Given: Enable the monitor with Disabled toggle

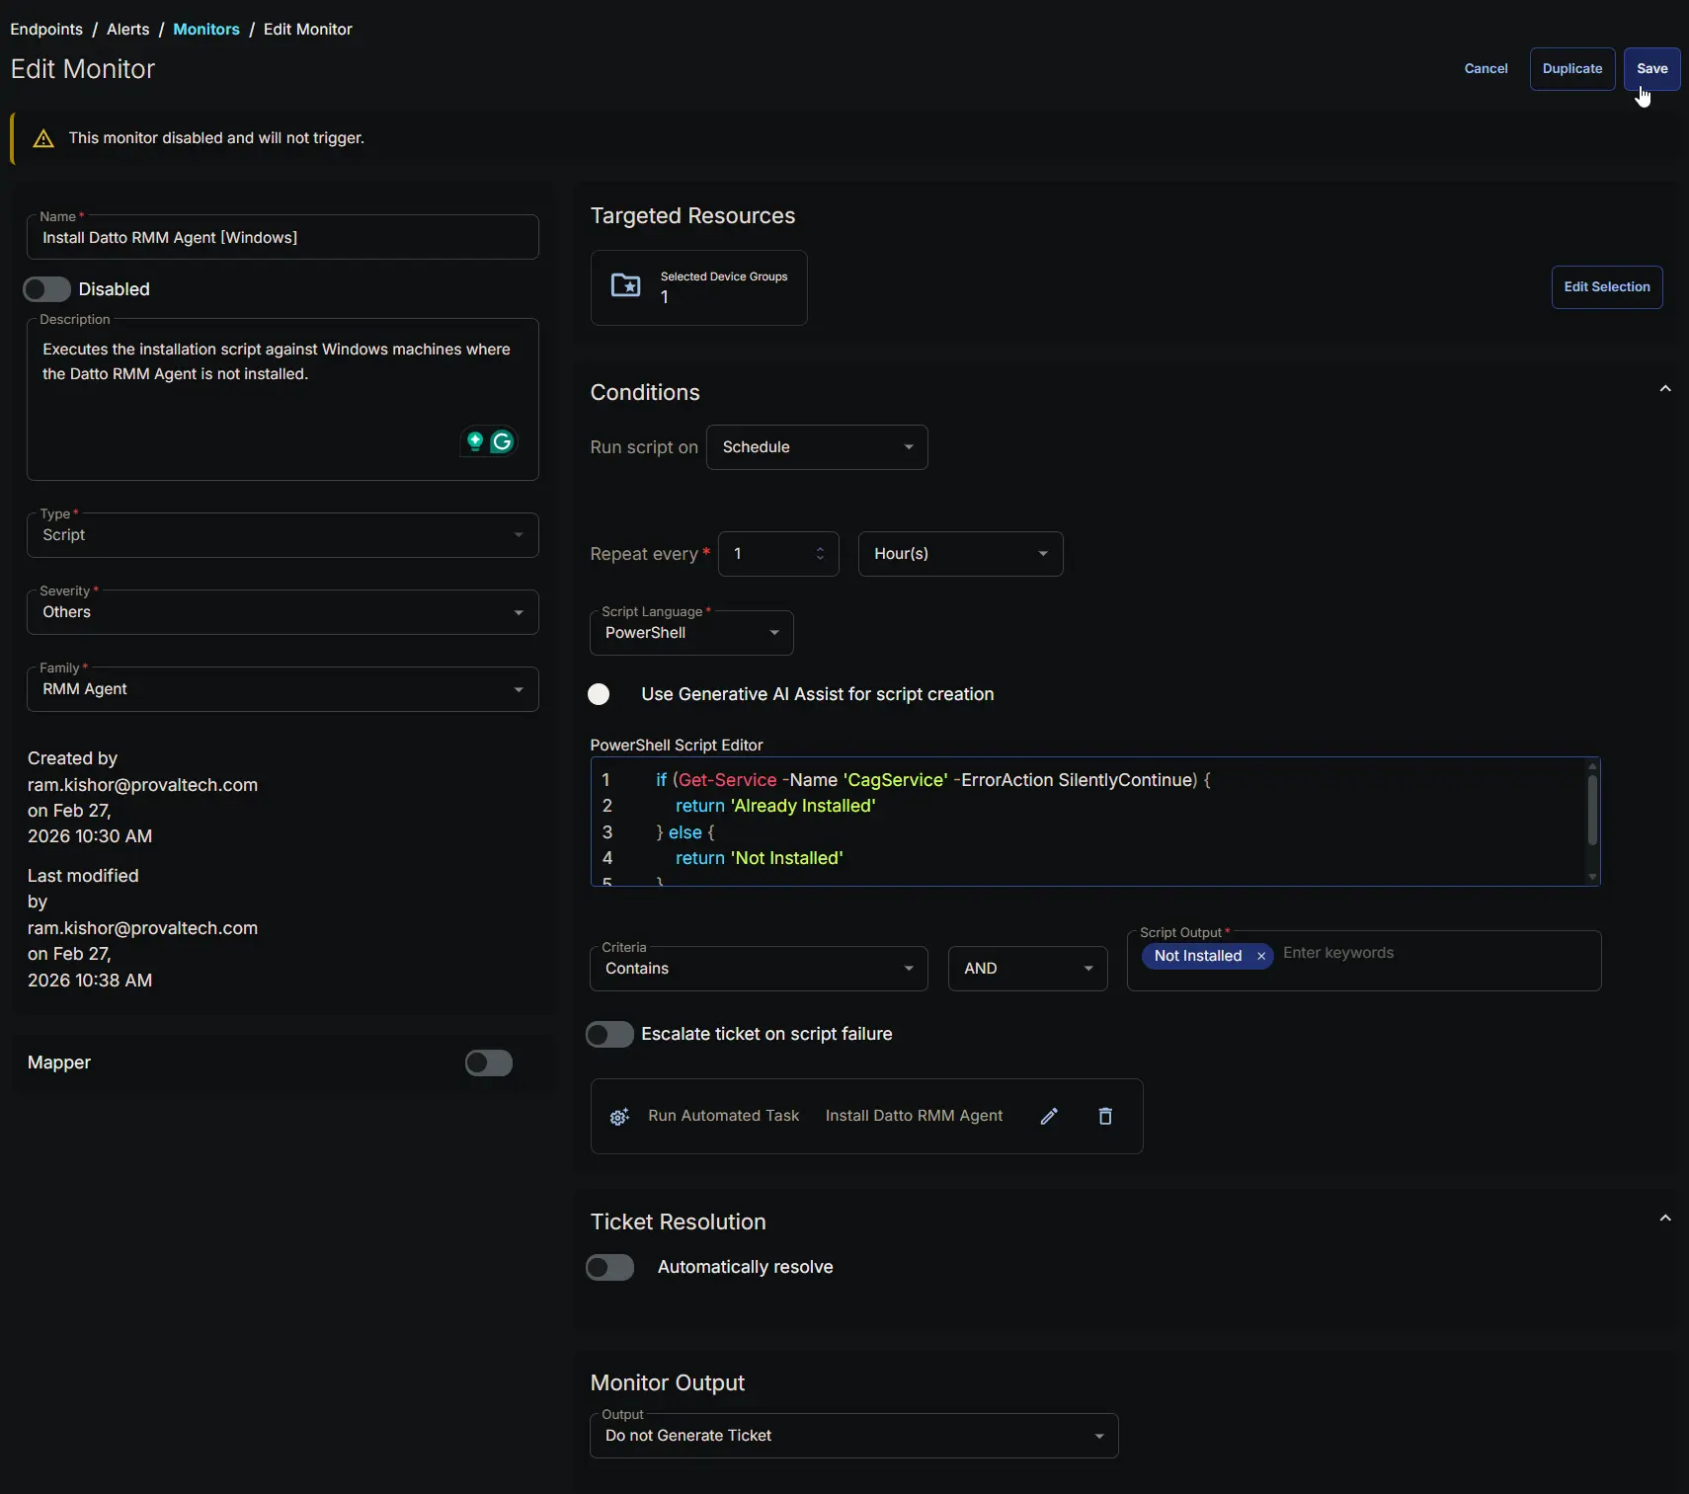Looking at the screenshot, I should pos(47,289).
